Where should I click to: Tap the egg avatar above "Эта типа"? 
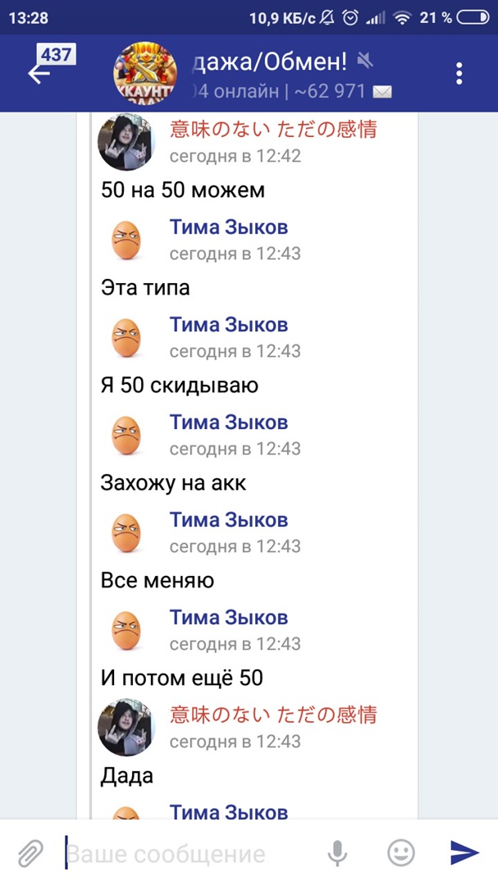pos(126,239)
